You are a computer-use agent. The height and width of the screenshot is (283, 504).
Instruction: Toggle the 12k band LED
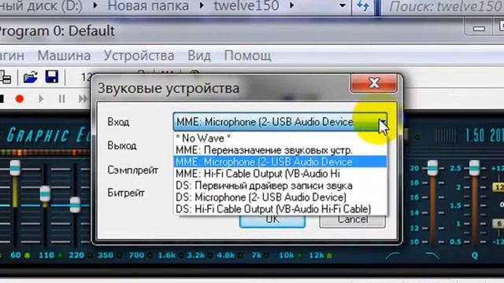click(x=329, y=255)
